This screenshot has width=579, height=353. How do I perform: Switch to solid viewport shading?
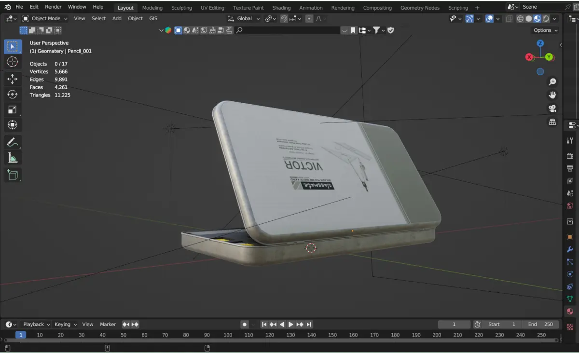click(529, 18)
